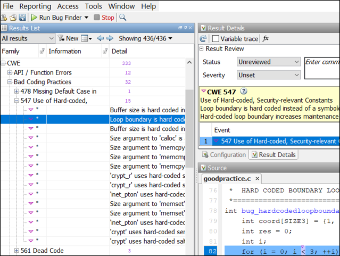This screenshot has width=340, height=256.
Task: Select the selected Loop boundary is hard coded row
Action: click(93, 119)
